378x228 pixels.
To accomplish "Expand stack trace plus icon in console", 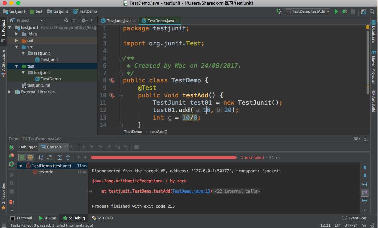I will click(x=90, y=191).
